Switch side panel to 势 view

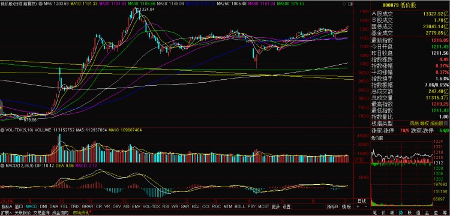coord(401,213)
